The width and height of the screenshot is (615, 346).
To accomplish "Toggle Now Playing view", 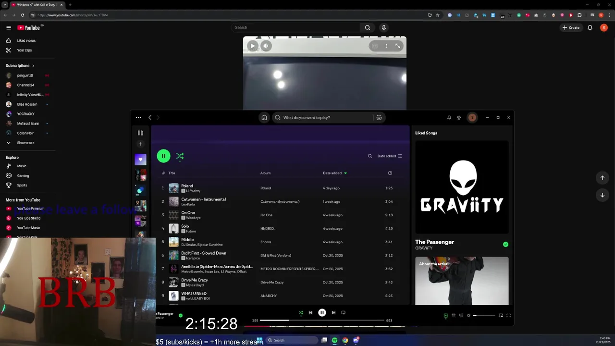I will (445, 316).
